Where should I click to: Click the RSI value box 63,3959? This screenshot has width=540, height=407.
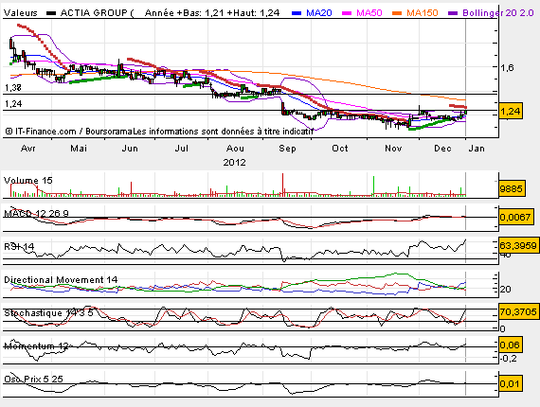[518, 245]
